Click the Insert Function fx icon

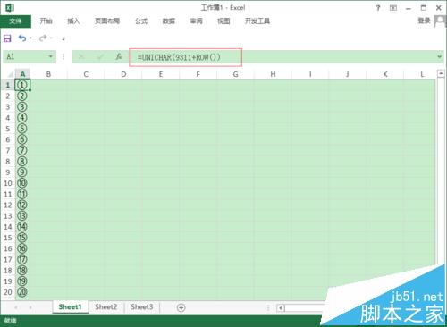click(119, 56)
